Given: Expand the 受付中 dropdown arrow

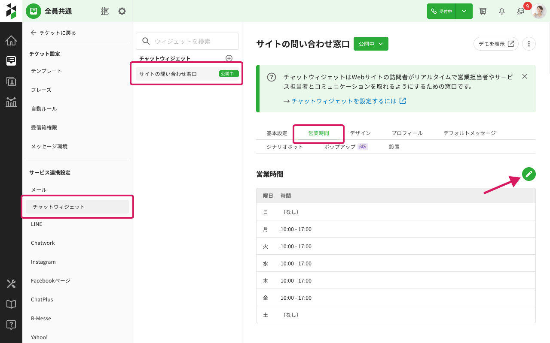Looking at the screenshot, I should coord(464,11).
